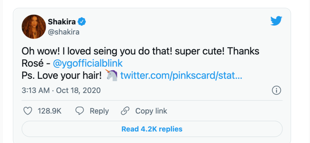Click the 'Rosé -' text in tweet
310x143 pixels.
click(36, 63)
